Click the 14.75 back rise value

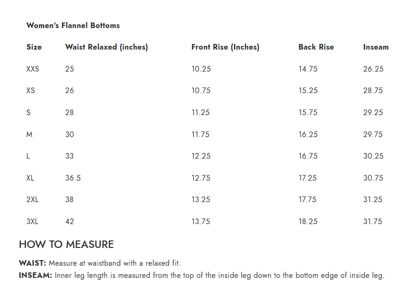pyautogui.click(x=308, y=69)
